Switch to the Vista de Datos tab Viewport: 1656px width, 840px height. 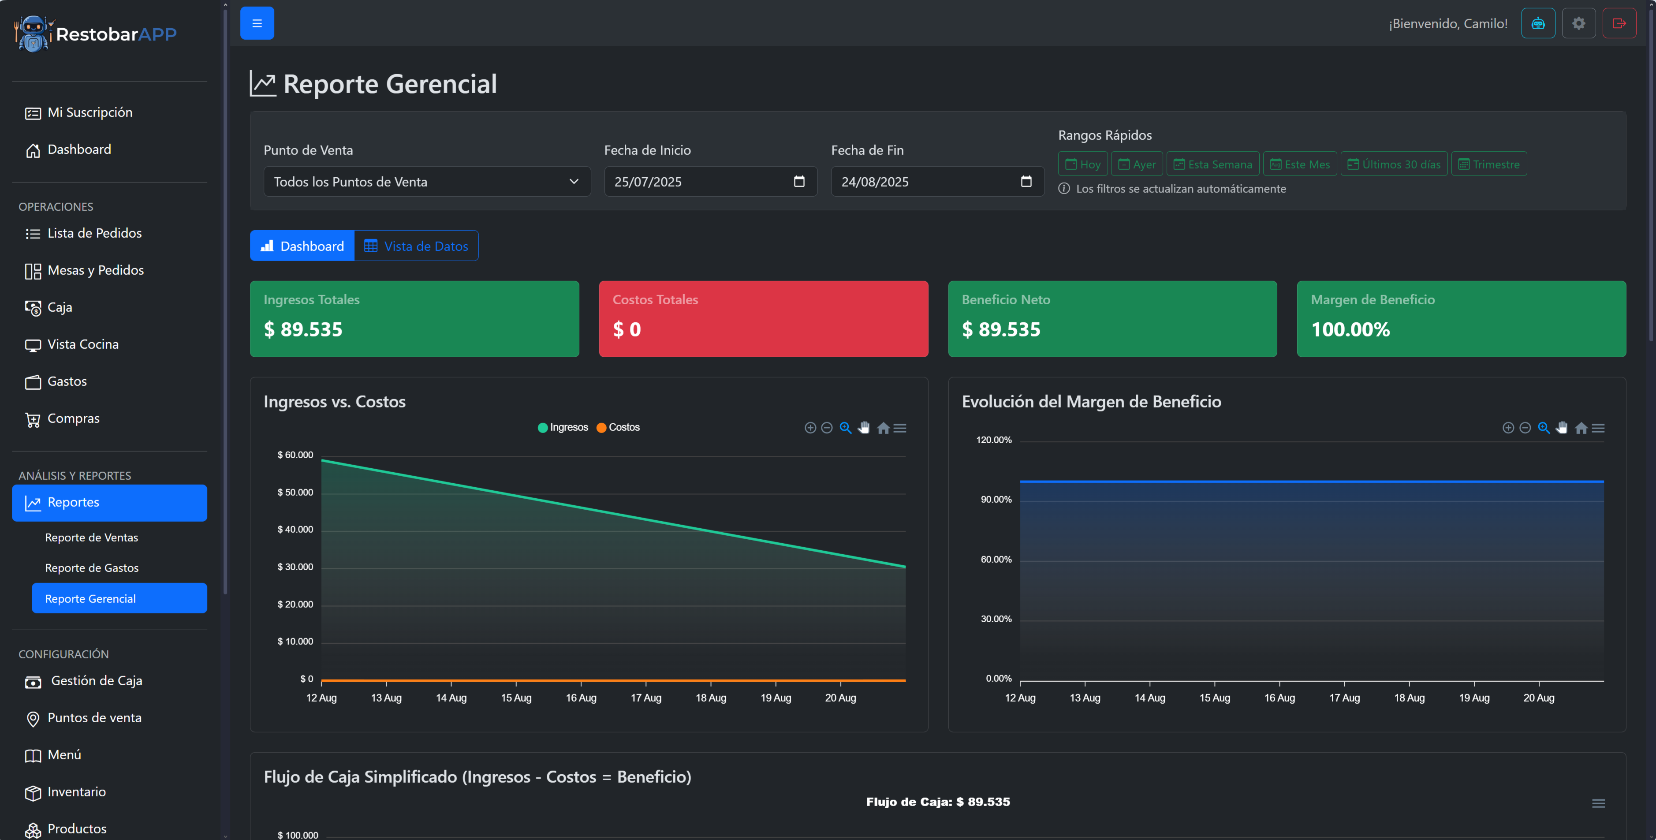pyautogui.click(x=417, y=246)
